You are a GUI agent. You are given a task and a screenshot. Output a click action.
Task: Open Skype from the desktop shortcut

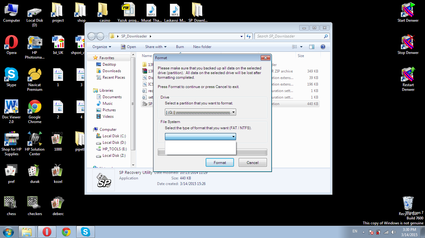[x=12, y=77]
